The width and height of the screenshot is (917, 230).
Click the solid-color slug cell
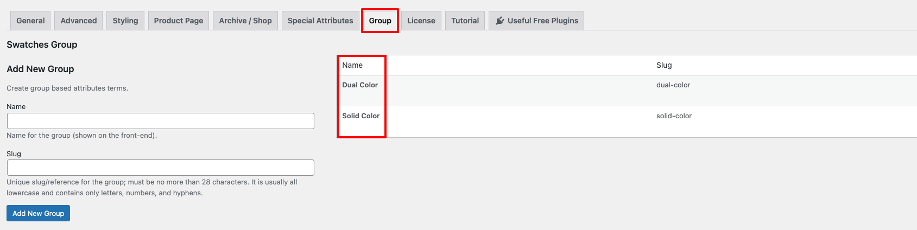(674, 116)
